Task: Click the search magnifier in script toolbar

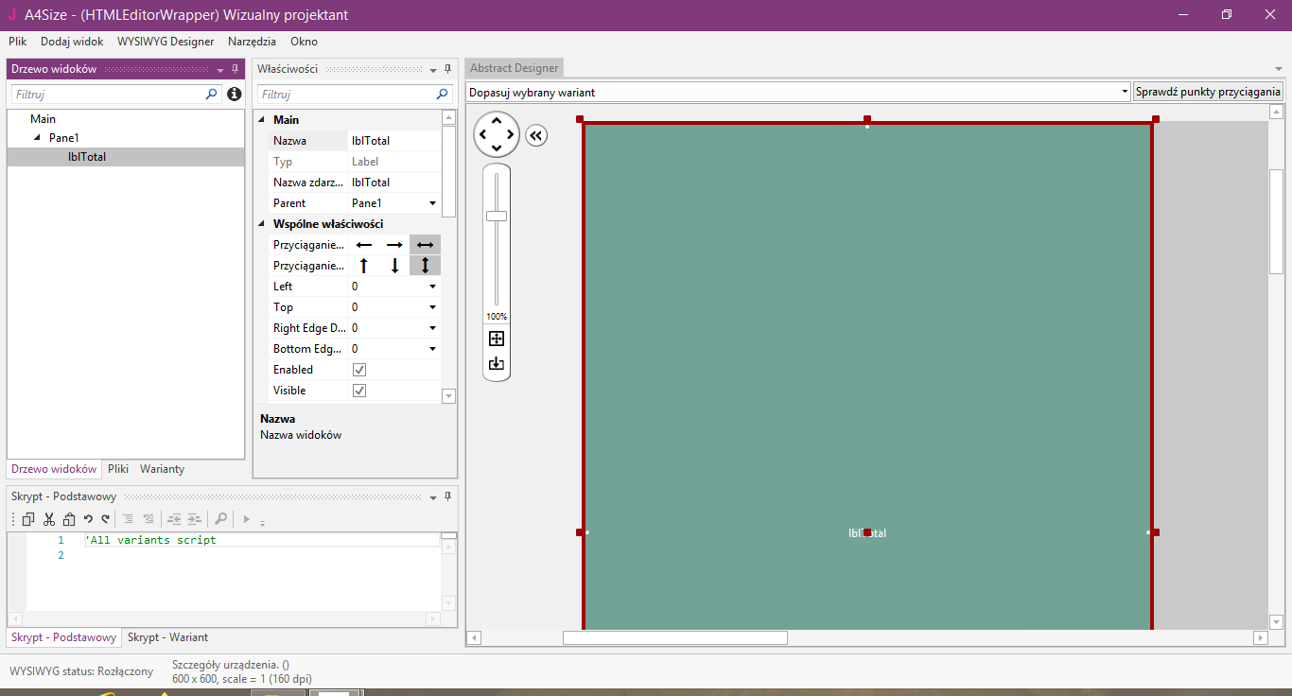Action: [x=220, y=519]
